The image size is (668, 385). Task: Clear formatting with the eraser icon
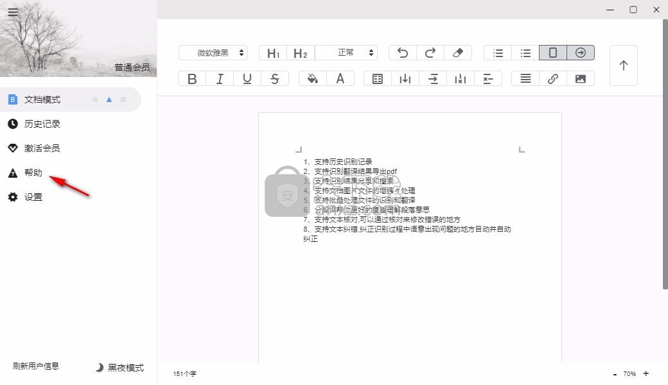click(458, 53)
